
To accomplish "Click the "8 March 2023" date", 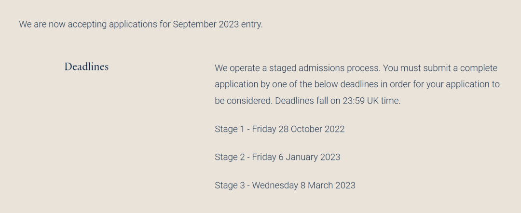I will pos(328,185).
